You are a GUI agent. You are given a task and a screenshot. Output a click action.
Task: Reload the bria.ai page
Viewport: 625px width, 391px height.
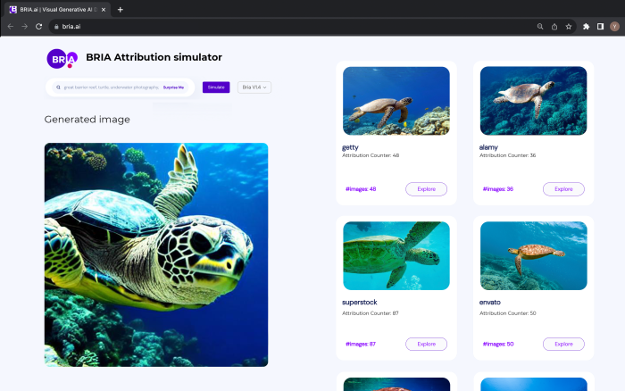38,26
